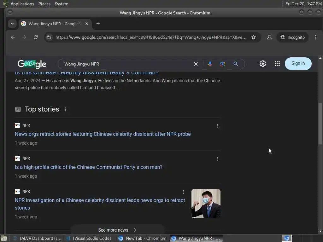Expand the tab search dropdown
This screenshot has width=323, height=242.
coord(12,24)
